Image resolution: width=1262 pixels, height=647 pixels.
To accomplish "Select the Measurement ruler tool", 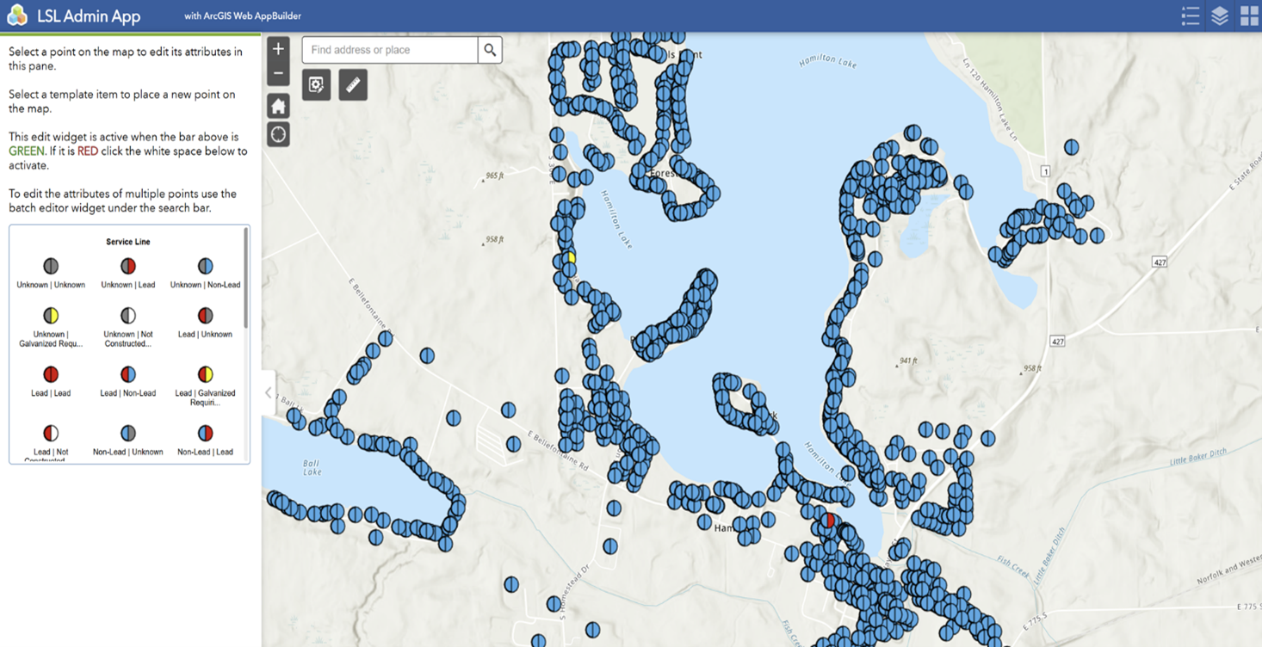I will pyautogui.click(x=352, y=84).
